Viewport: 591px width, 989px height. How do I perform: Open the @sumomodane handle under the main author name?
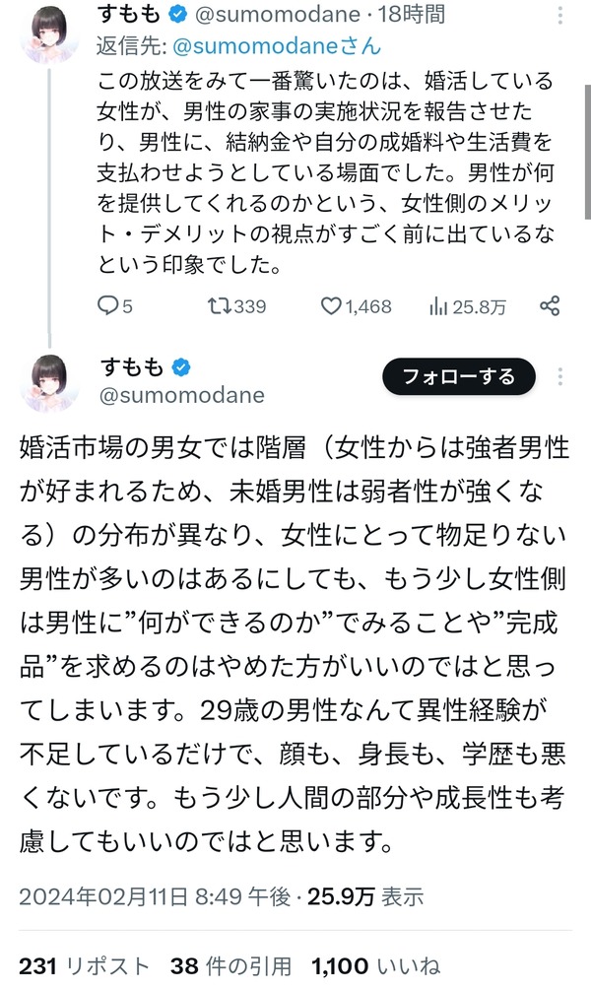[x=181, y=395]
